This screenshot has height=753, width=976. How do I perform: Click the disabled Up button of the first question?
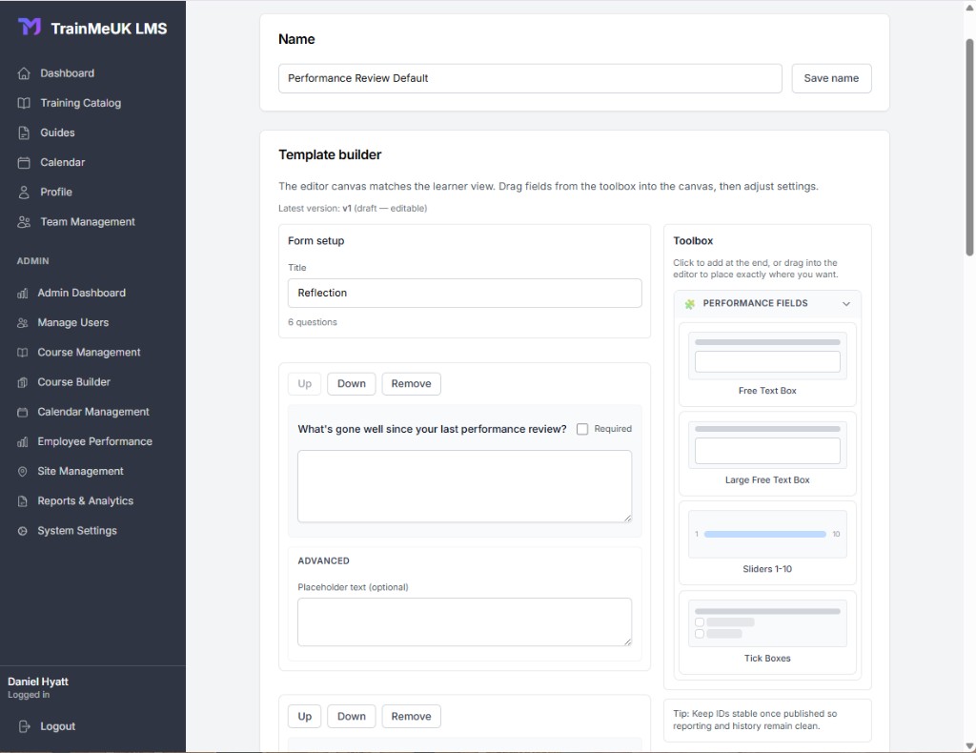click(x=304, y=383)
